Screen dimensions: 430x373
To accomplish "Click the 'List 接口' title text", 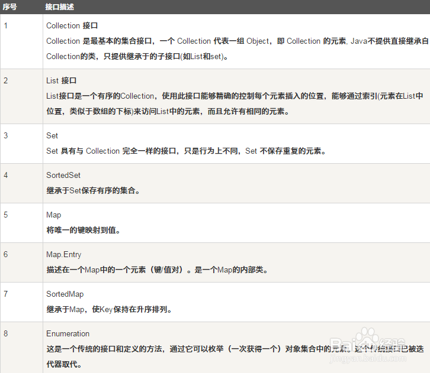I will click(62, 81).
